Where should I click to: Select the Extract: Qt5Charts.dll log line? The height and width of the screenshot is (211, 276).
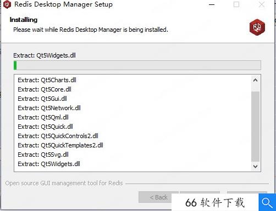coord(47,80)
